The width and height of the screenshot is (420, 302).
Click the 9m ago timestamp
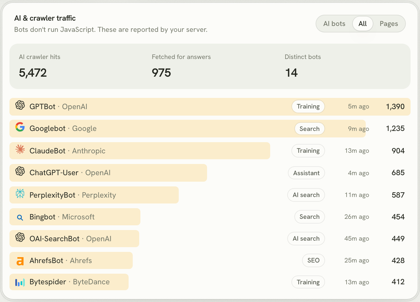(x=358, y=129)
